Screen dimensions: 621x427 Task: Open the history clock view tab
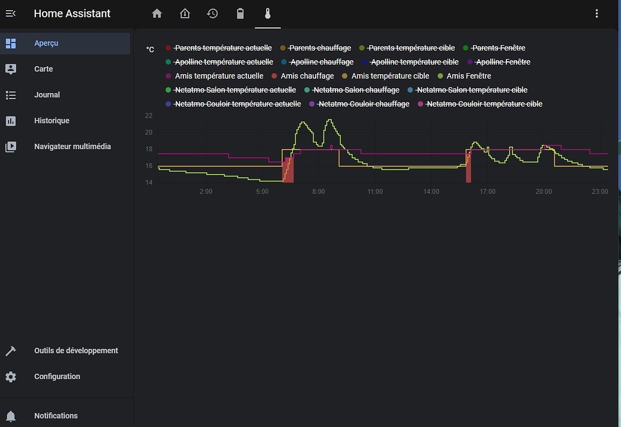pos(212,13)
